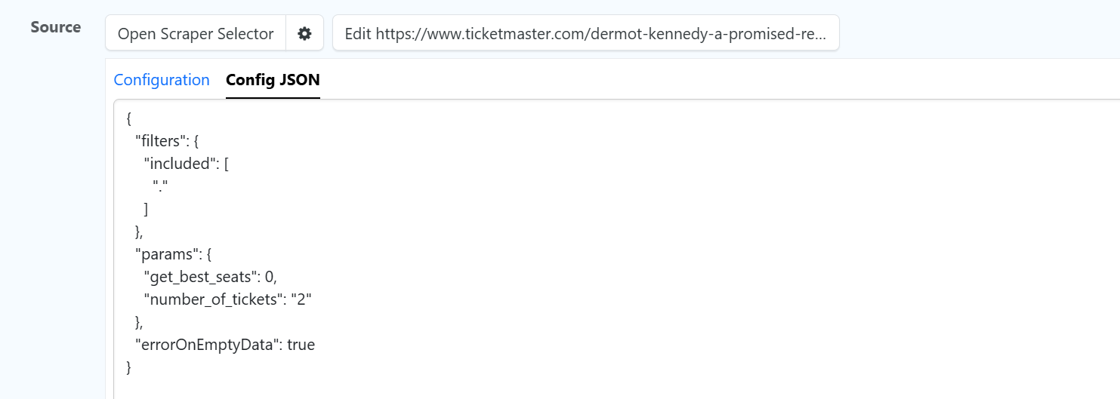Image resolution: width=1120 pixels, height=399 pixels.
Task: Select the Config JSON tab
Action: coord(273,80)
